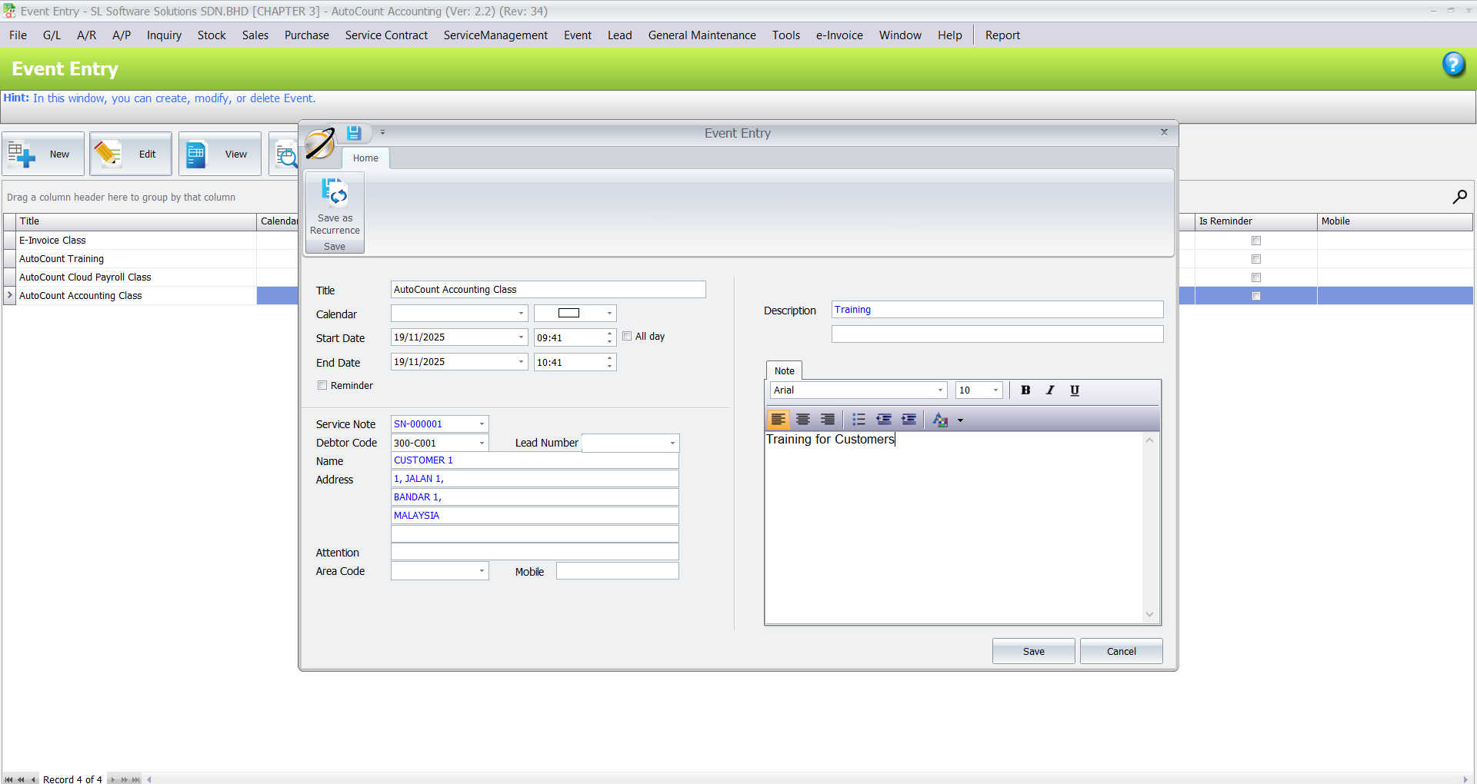Viewport: 1477px width, 784px height.
Task: Click the Cancel button
Action: click(1121, 651)
